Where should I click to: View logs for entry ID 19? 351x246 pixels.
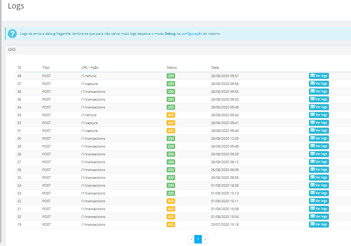319,225
